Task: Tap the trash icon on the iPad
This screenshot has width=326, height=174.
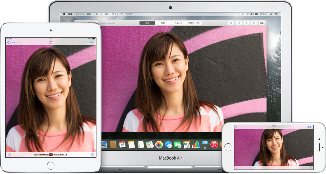Action: coord(93,155)
